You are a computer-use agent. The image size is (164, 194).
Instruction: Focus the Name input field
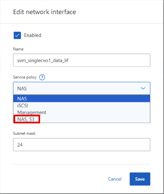82,60
